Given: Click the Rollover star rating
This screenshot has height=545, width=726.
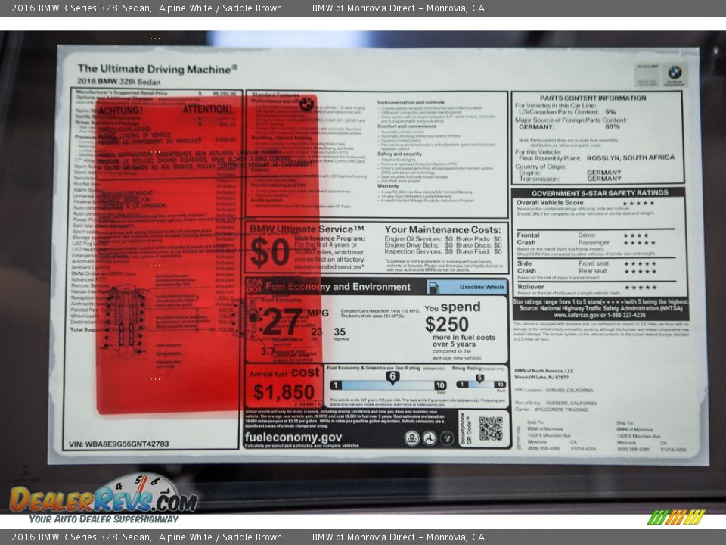Looking at the screenshot, I should point(640,288).
